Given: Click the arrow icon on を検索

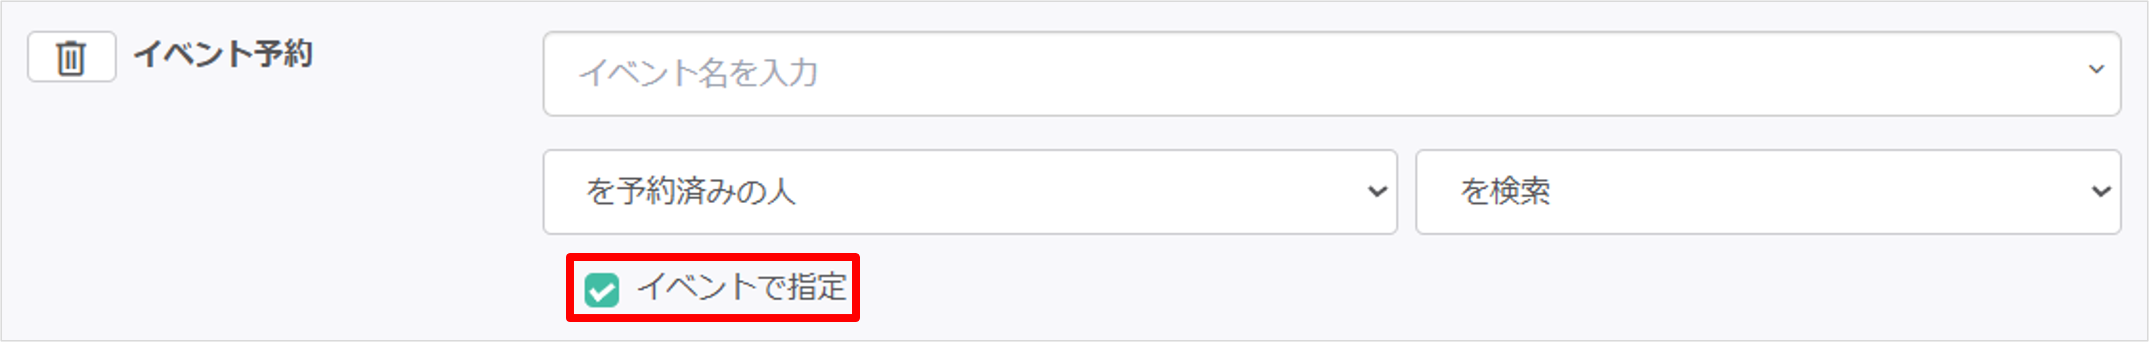Looking at the screenshot, I should (2101, 192).
